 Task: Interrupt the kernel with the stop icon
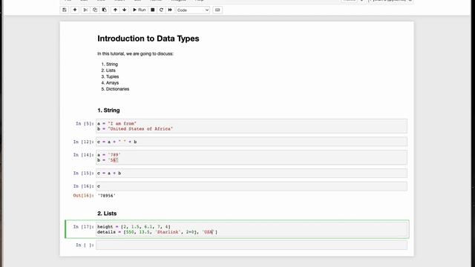[x=153, y=10]
